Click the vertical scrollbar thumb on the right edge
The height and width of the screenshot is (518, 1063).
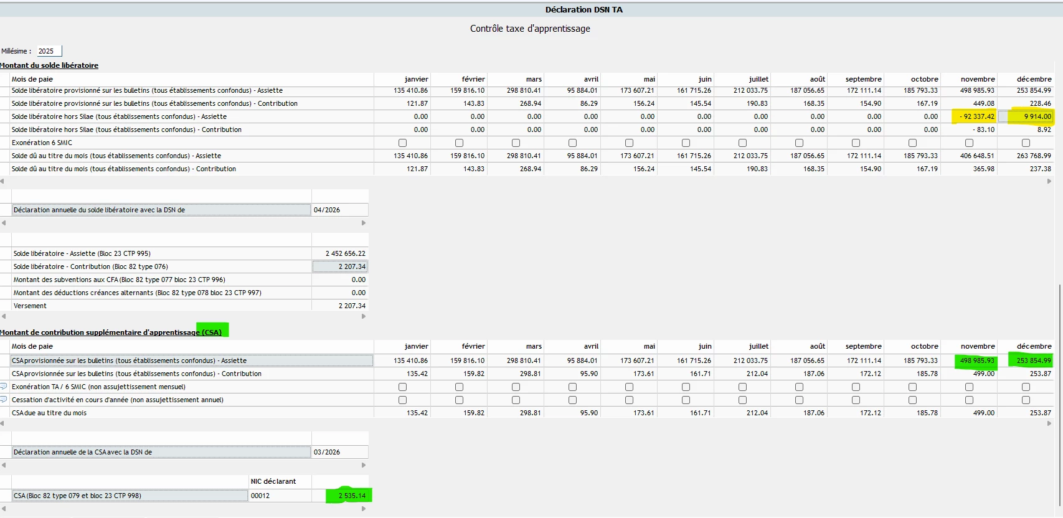tap(1060, 395)
